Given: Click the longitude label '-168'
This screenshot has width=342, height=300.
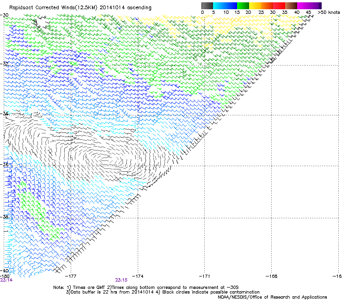Looking at the screenshot, I should coord(272,276).
